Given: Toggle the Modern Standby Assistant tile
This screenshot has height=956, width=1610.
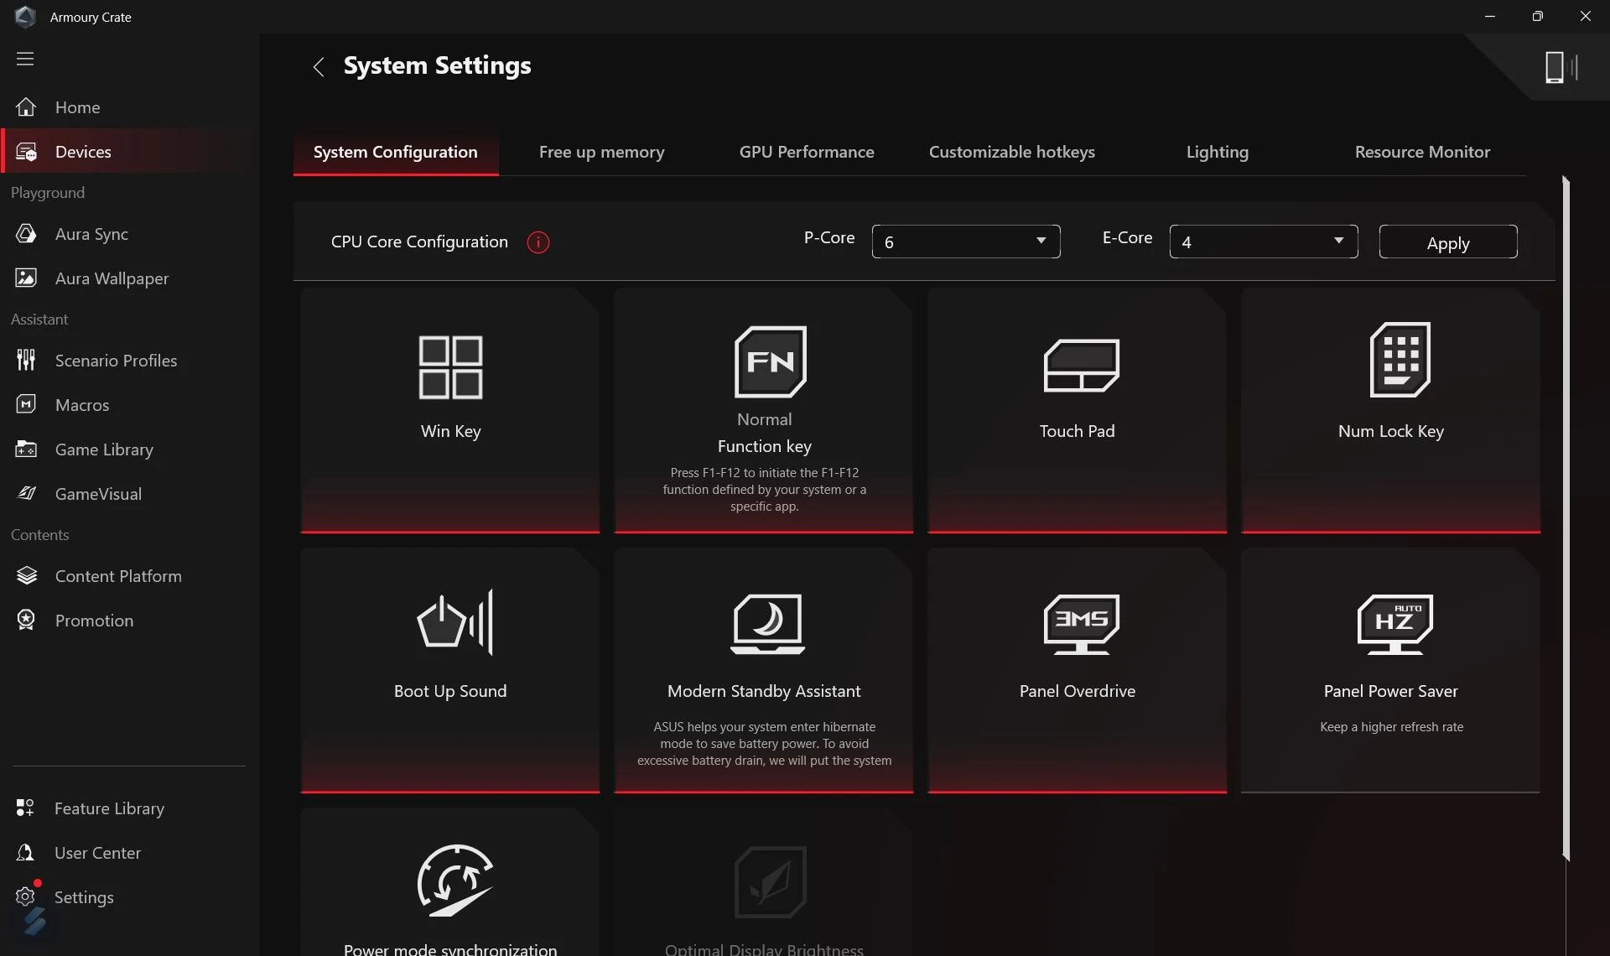Looking at the screenshot, I should coord(764,671).
